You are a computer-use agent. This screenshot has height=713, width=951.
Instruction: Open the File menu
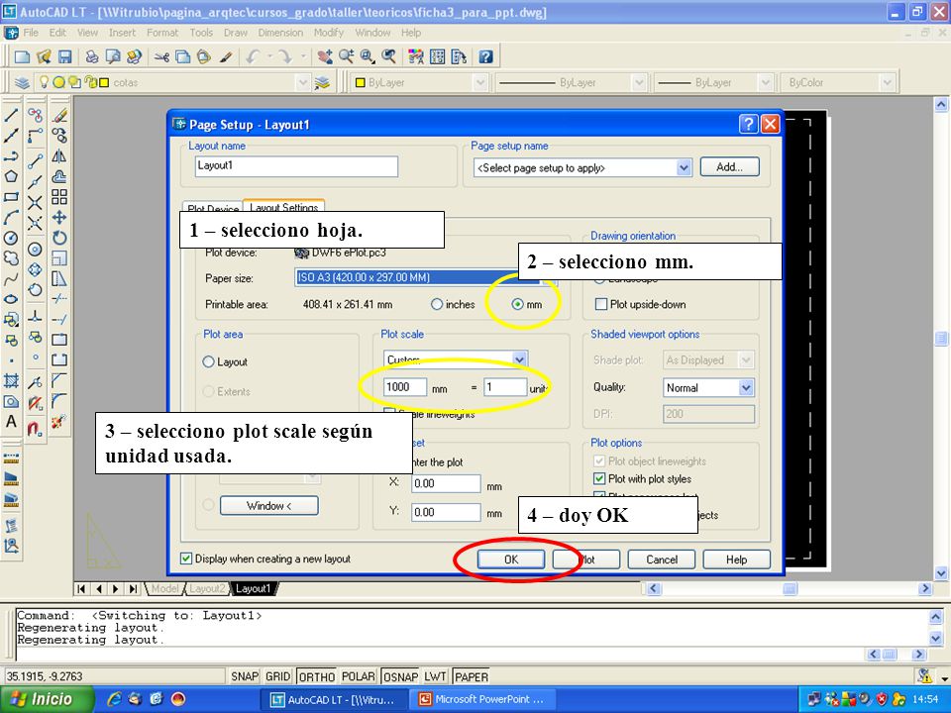coord(31,33)
